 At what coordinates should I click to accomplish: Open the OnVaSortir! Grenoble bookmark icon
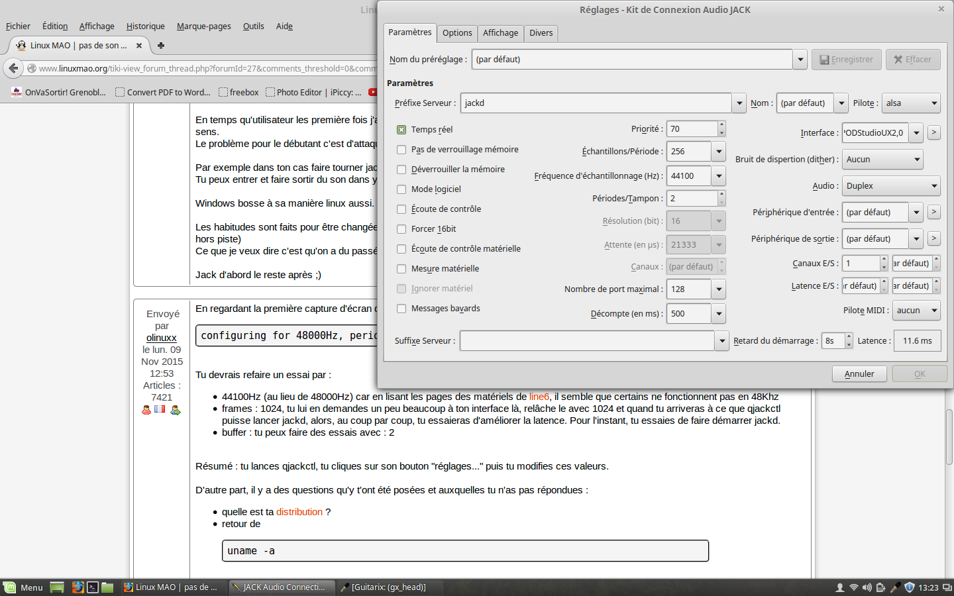17,92
